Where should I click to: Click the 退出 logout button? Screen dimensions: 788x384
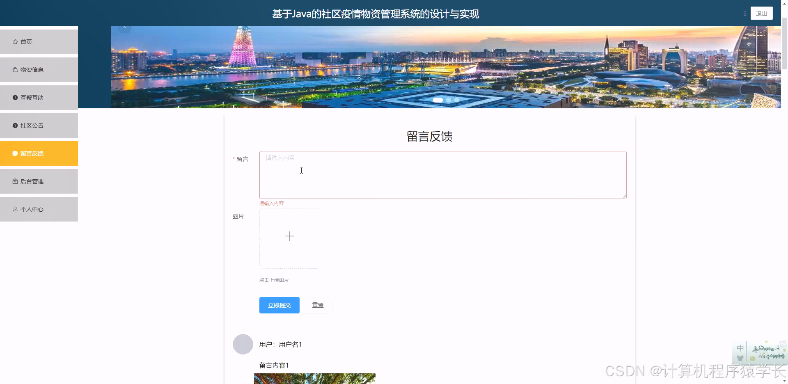[x=761, y=13]
